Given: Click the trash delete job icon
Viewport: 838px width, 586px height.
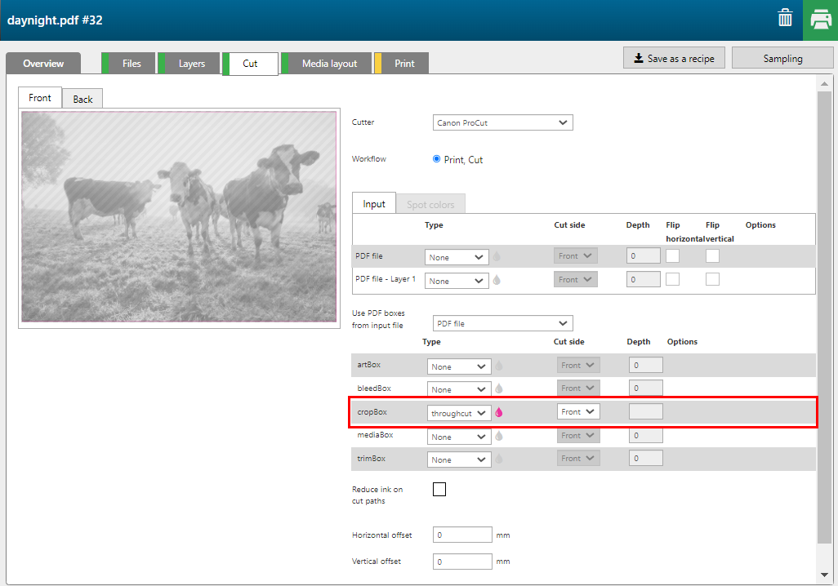Looking at the screenshot, I should (x=785, y=19).
